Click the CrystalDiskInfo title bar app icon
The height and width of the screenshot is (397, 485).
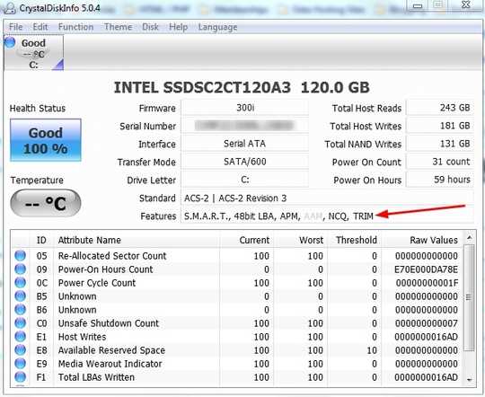coord(10,8)
